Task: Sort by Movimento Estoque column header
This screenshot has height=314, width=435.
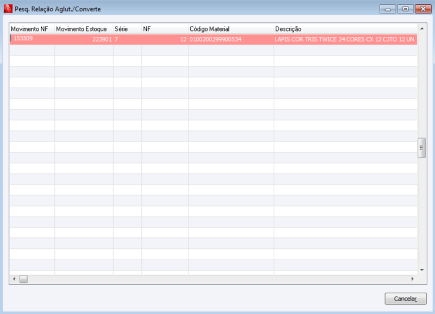Action: point(84,29)
